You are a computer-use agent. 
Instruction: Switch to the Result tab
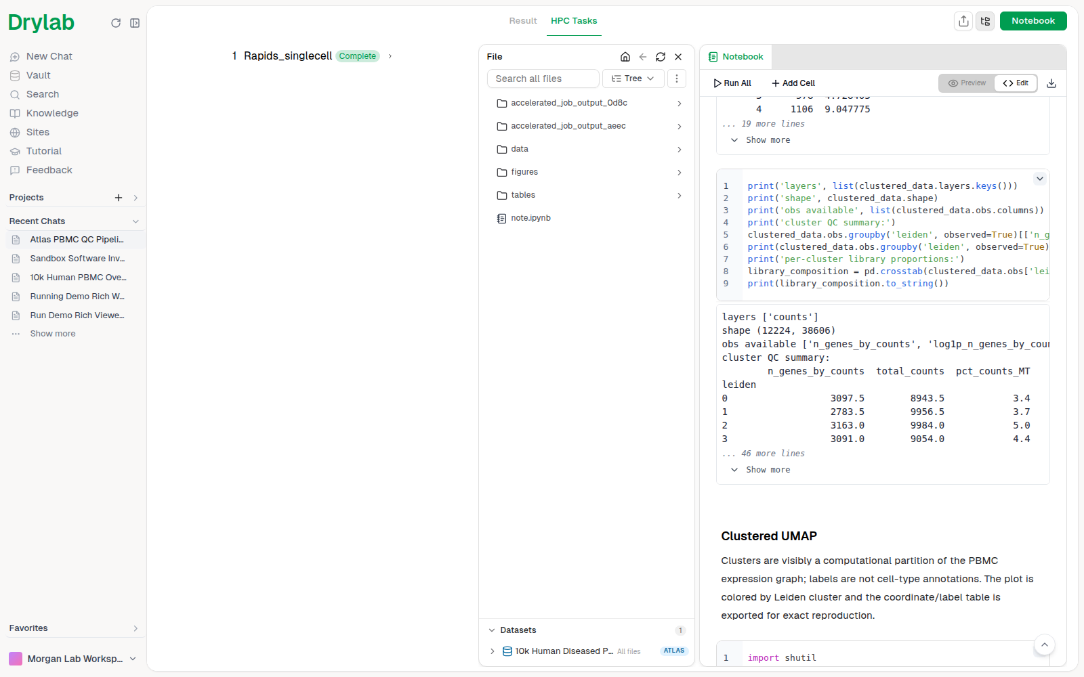click(x=523, y=21)
